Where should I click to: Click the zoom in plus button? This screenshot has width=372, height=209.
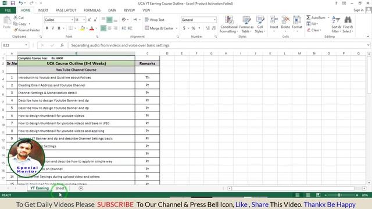pyautogui.click(x=357, y=195)
